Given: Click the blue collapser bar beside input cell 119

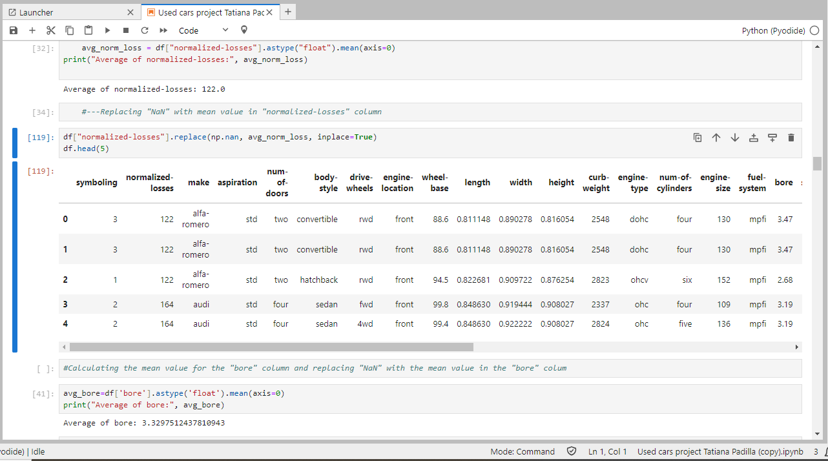Looking at the screenshot, I should [15, 143].
